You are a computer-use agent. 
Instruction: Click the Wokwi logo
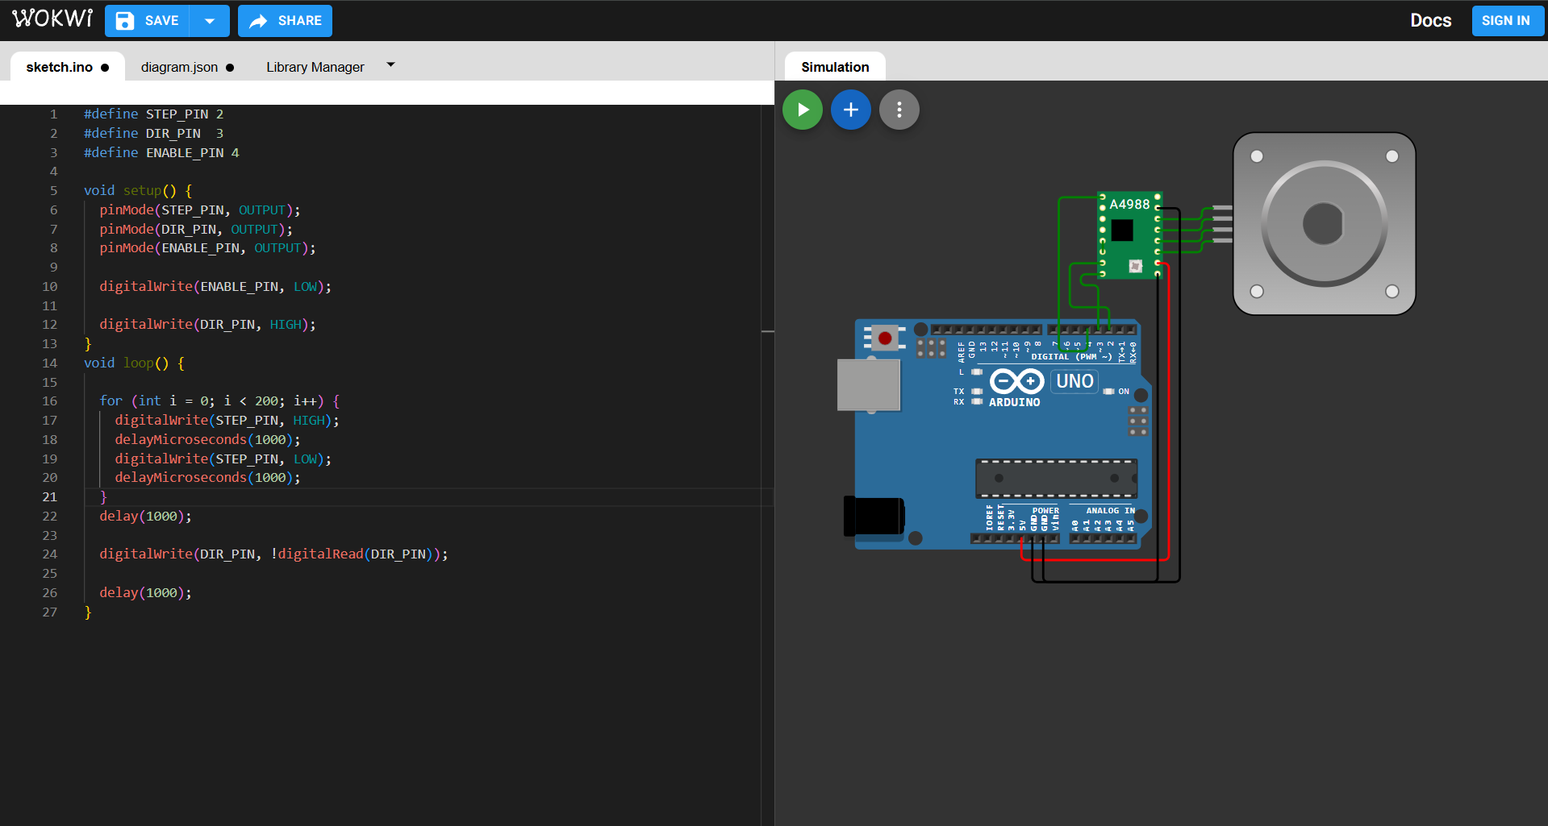coord(52,19)
